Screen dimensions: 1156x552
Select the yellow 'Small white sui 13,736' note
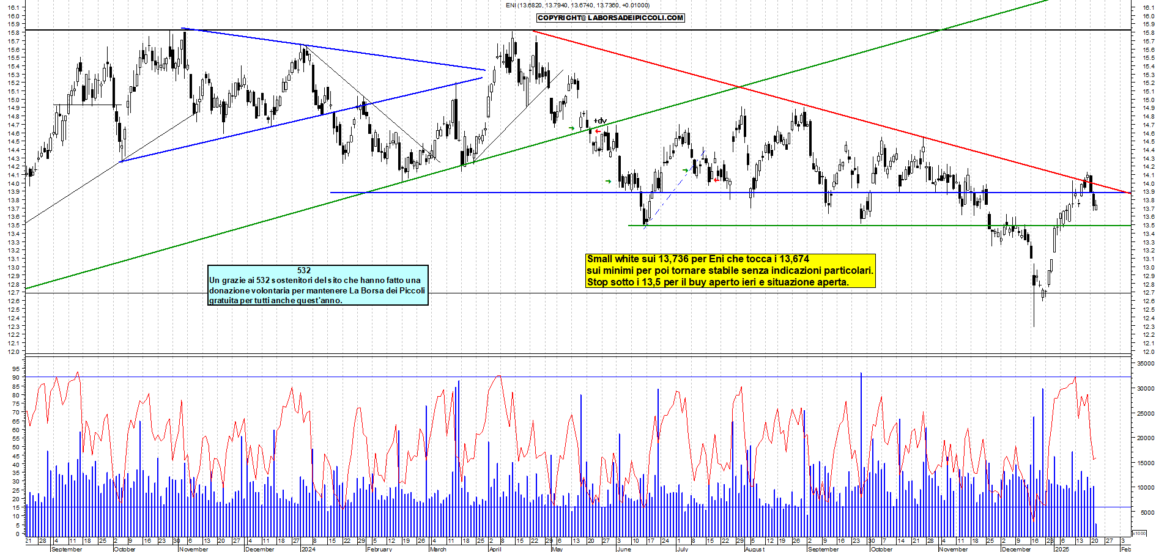coord(730,271)
